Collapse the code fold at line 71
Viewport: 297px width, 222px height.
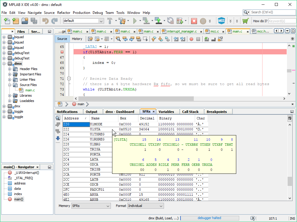(69, 79)
